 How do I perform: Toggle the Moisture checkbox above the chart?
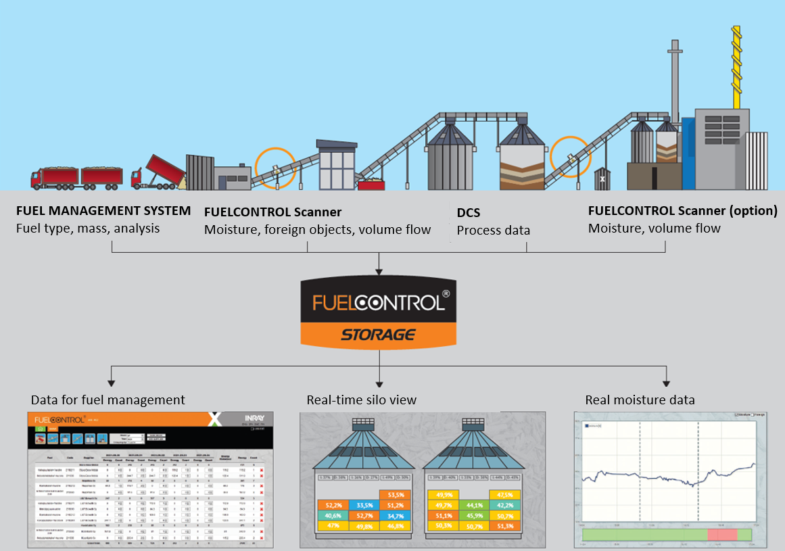coord(737,415)
